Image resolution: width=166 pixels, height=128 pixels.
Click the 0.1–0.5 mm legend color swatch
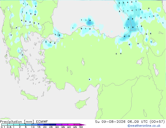pos(4,125)
